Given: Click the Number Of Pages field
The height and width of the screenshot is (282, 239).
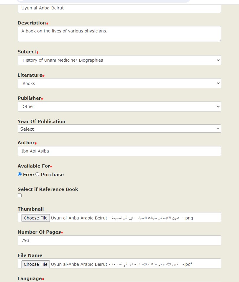Looking at the screenshot, I should point(119,240).
